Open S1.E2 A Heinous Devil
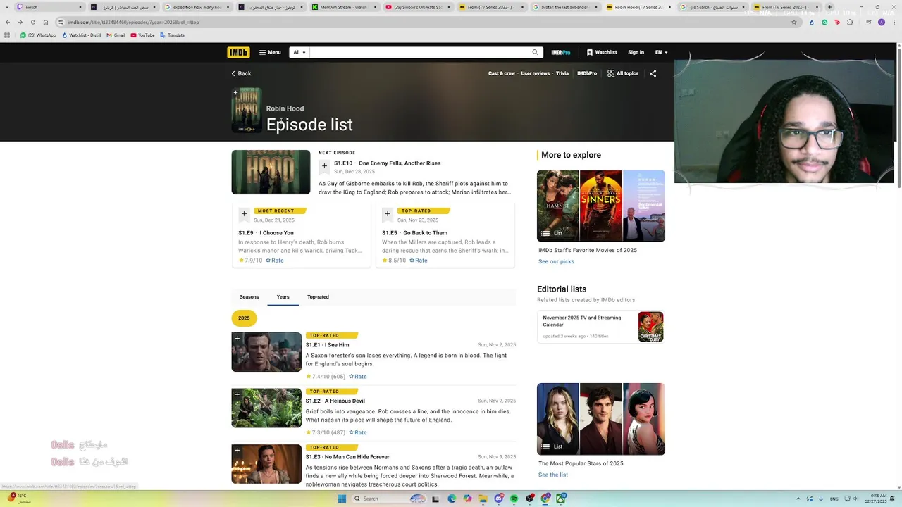Viewport: 902px width, 507px height. tap(335, 401)
